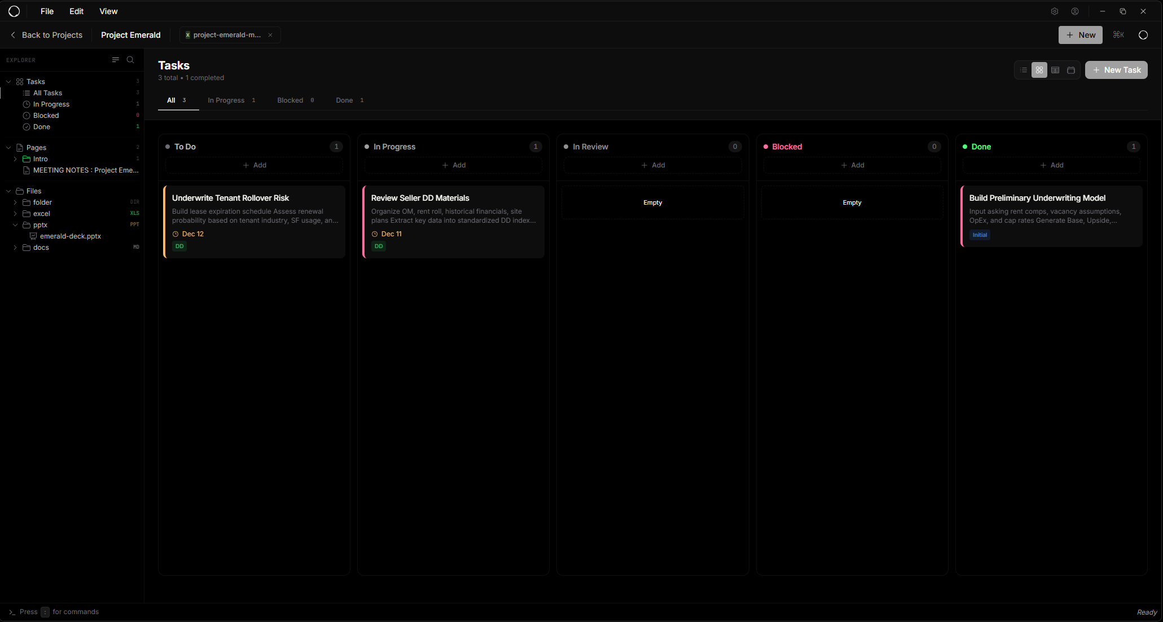Open the Underwrite Tenant Rollover Risk task card

[254, 221]
